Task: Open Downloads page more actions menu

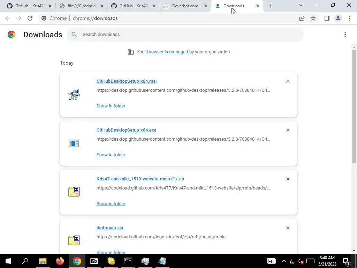Action: coord(345,35)
